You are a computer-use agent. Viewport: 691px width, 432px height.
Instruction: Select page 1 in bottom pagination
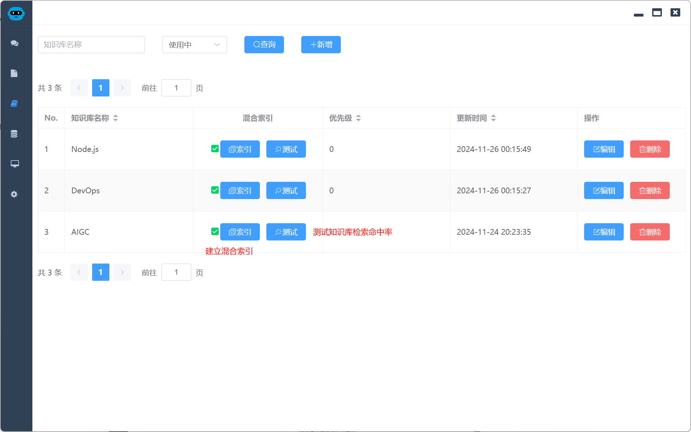coord(101,272)
